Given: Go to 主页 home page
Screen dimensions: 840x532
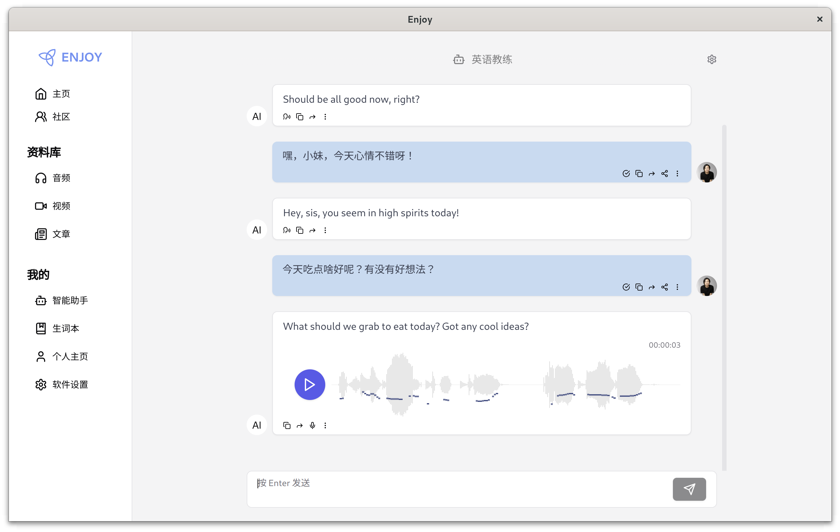Looking at the screenshot, I should (61, 93).
